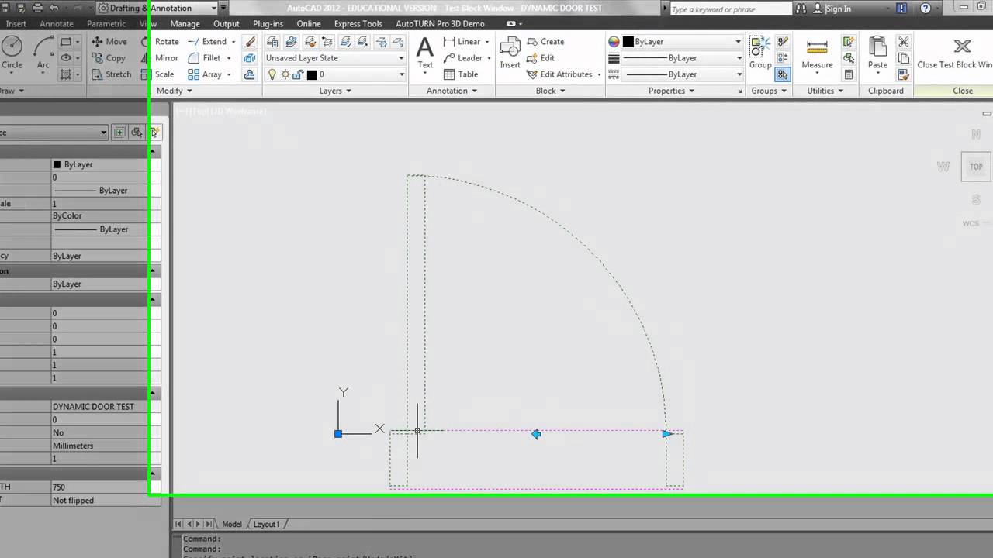
Task: Click the Cut scissors icon
Action: (x=903, y=42)
